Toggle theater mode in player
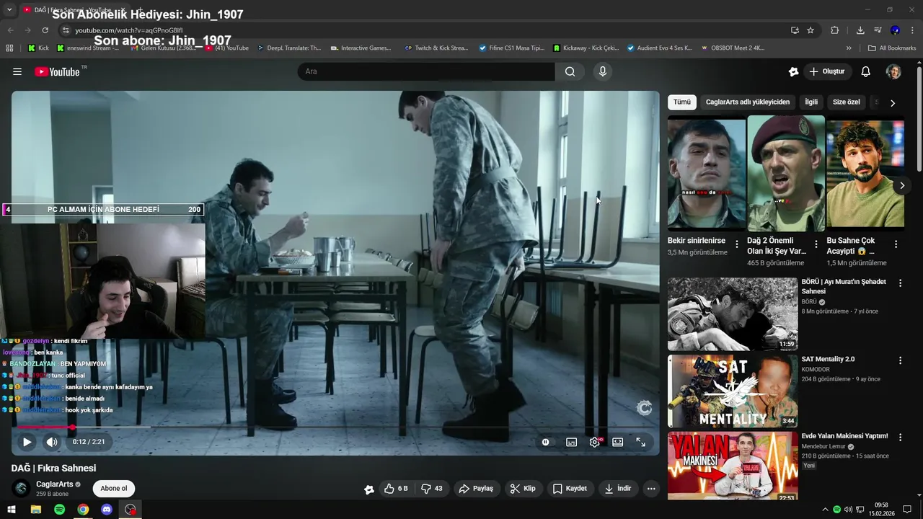 (618, 442)
